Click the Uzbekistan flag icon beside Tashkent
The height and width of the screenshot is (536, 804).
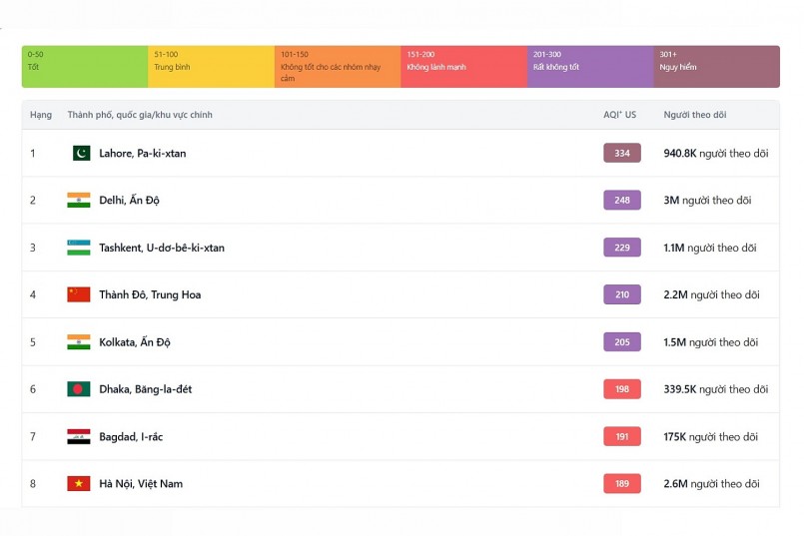tap(78, 248)
